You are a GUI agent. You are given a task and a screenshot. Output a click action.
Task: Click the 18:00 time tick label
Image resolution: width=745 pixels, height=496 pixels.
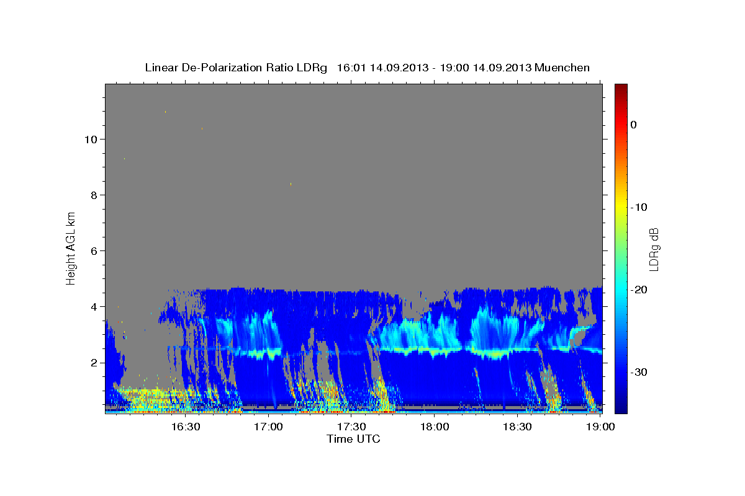pos(435,427)
